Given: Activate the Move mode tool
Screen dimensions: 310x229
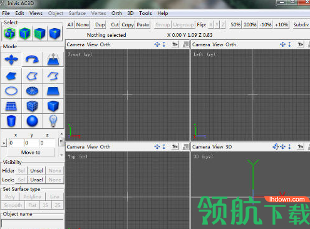Looking at the screenshot, I should click(11, 59).
